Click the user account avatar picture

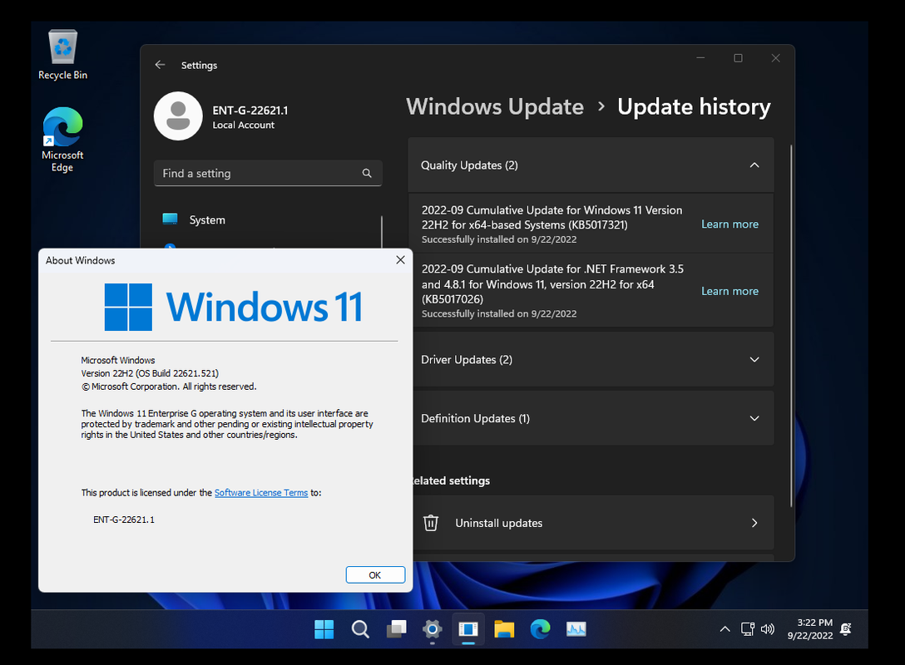178,116
